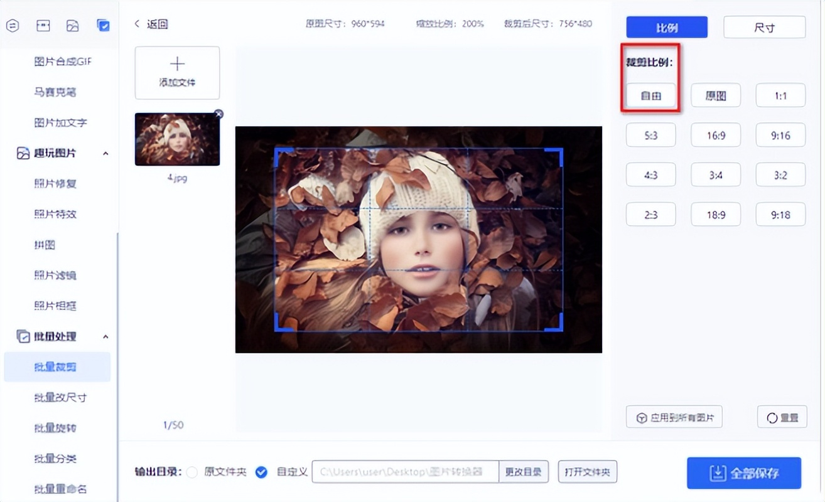Switch to the 尺寸 tab
825x502 pixels.
pyautogui.click(x=764, y=27)
